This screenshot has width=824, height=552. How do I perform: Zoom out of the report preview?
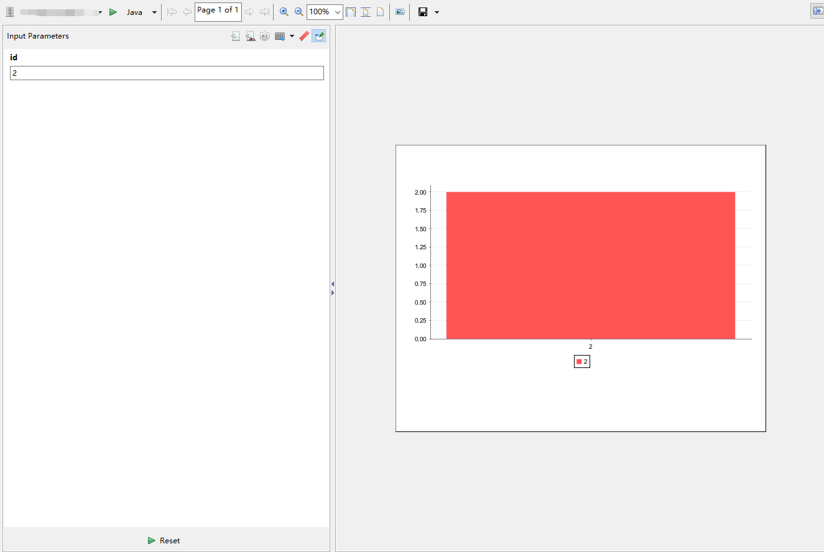pyautogui.click(x=299, y=12)
